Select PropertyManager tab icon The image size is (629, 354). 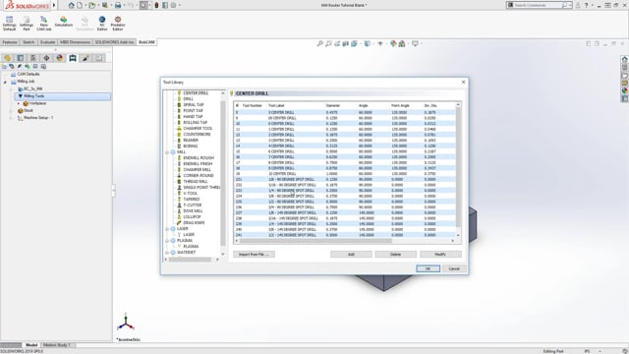click(x=21, y=58)
